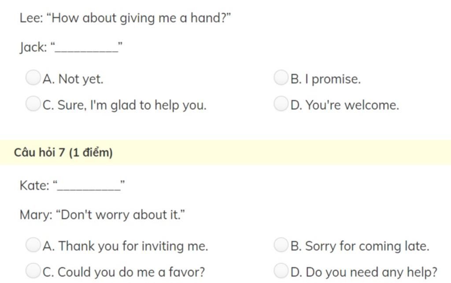This screenshot has width=451, height=283.
Task: Select radio 'A. Thank you for inviting me.'
Action: pyautogui.click(x=33, y=245)
